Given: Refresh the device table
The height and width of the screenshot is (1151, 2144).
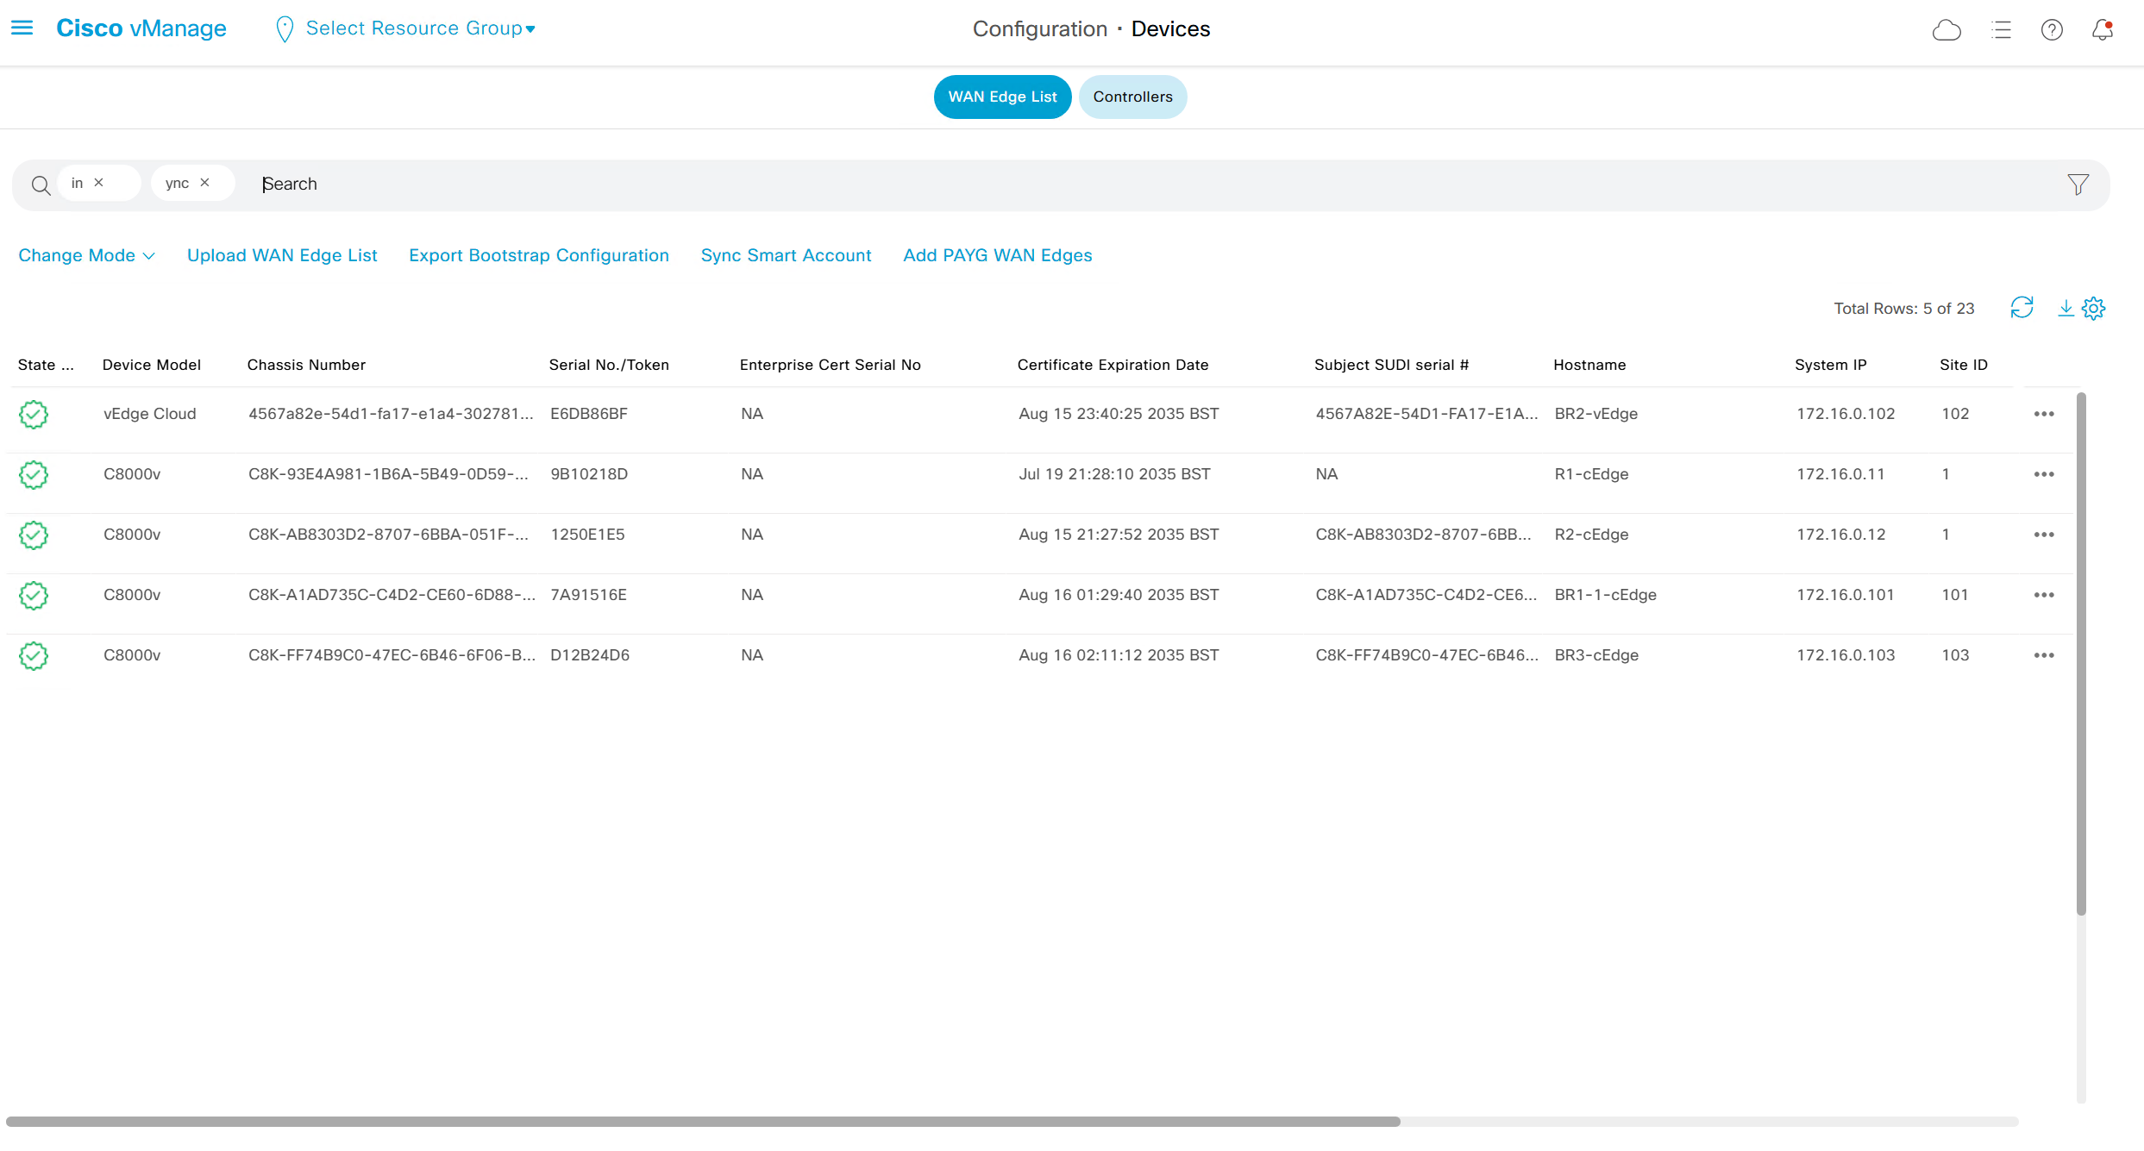Looking at the screenshot, I should pyautogui.click(x=2022, y=308).
